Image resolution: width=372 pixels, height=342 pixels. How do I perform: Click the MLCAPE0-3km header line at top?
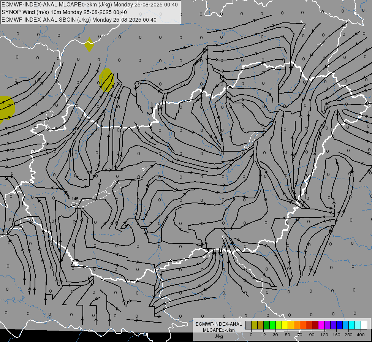[x=89, y=5]
